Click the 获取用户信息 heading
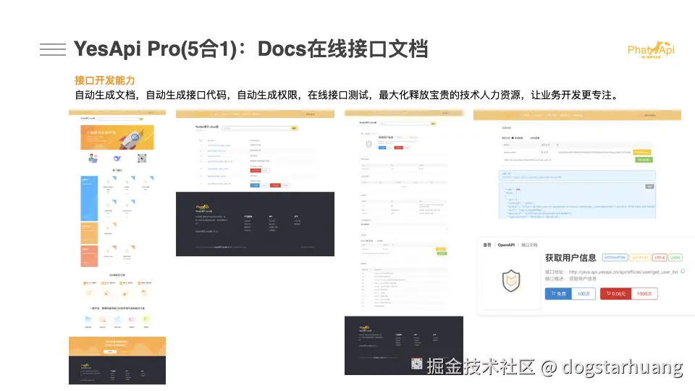 coord(570,258)
